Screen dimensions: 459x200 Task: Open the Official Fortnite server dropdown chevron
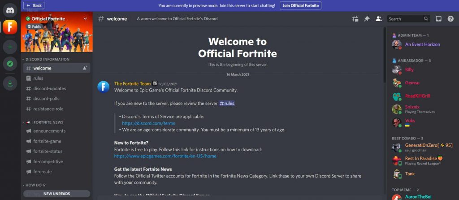pyautogui.click(x=85, y=18)
